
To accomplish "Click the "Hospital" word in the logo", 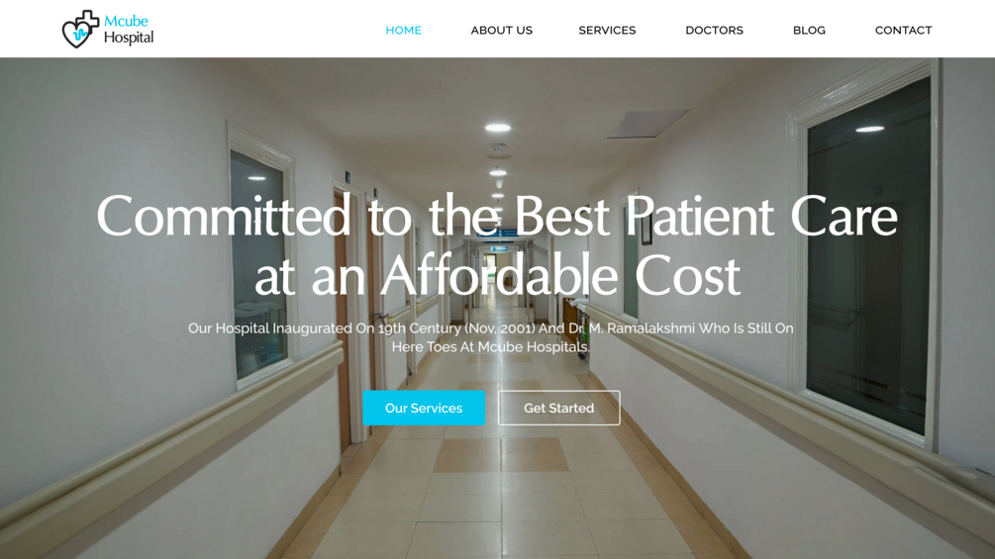I will coord(129,38).
